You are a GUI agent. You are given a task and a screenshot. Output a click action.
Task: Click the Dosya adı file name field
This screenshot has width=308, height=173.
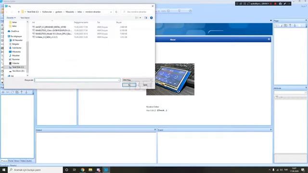coord(77,80)
